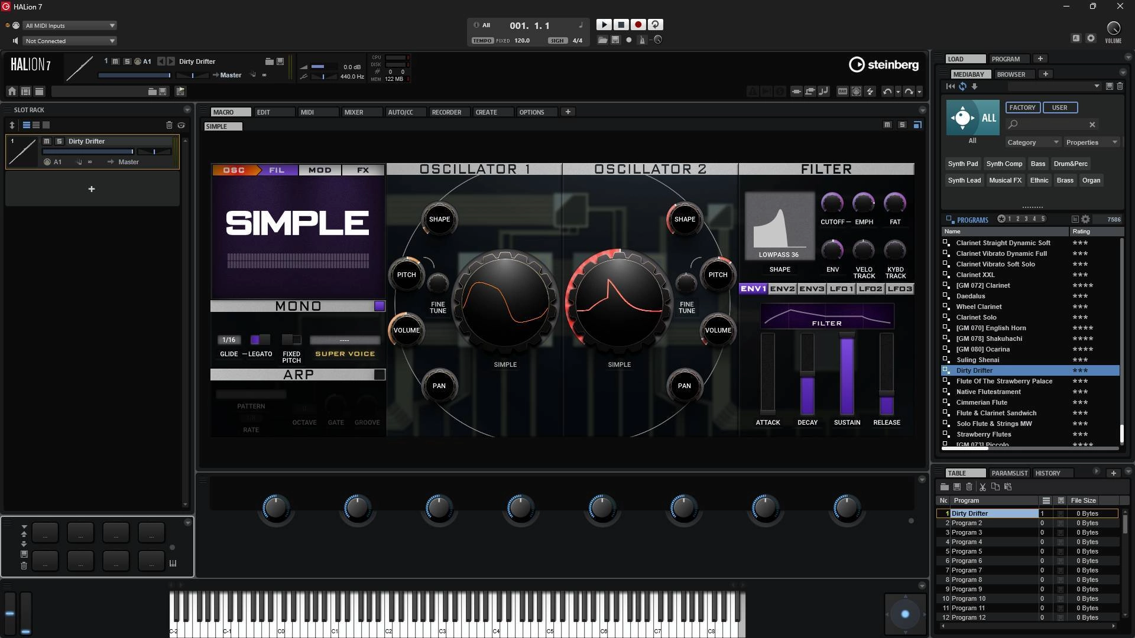This screenshot has height=638, width=1135.
Task: Delete slot using Slot Rack trash icon
Action: coord(169,125)
